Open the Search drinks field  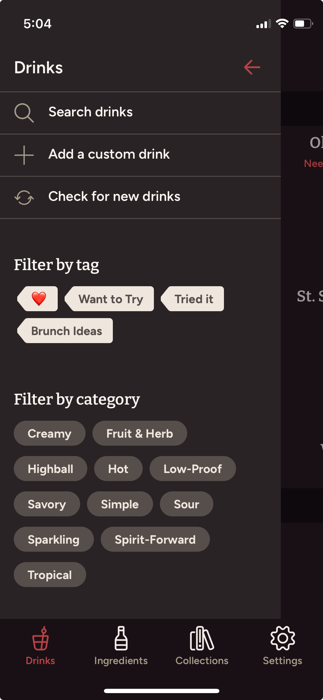coord(140,113)
